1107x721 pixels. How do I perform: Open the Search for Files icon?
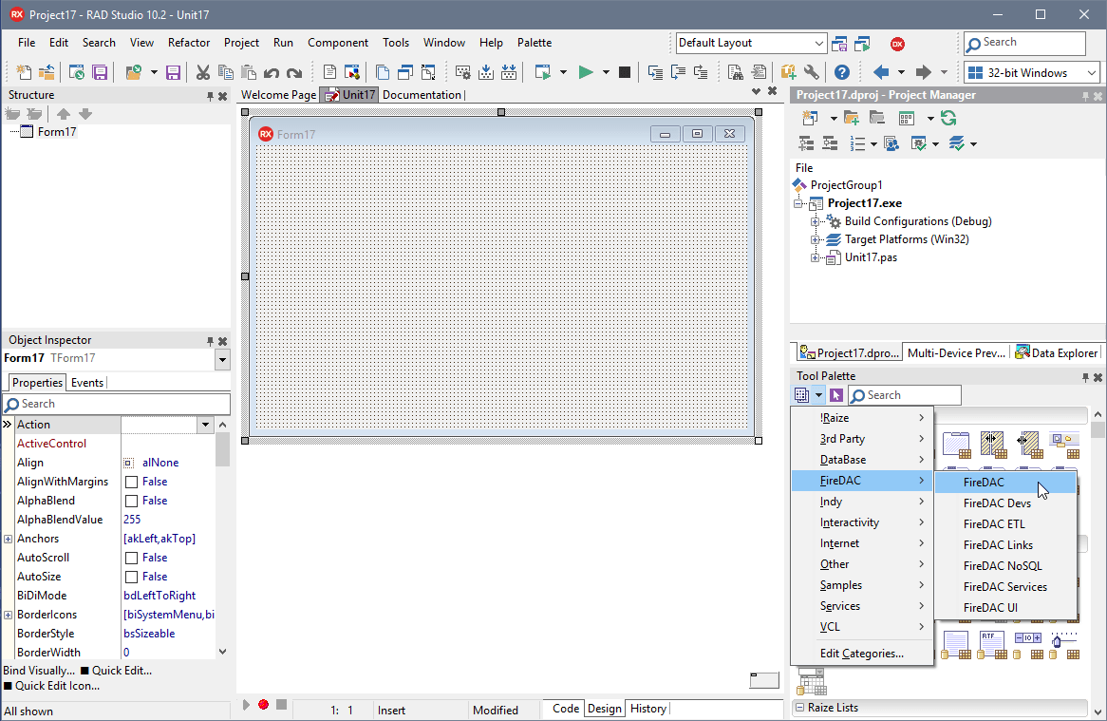(x=736, y=72)
